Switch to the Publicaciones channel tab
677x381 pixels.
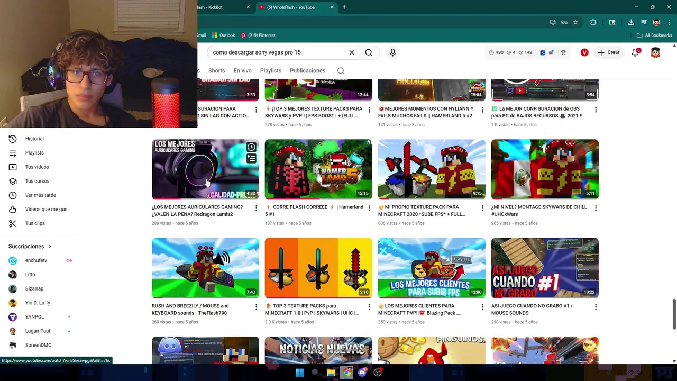pyautogui.click(x=307, y=71)
